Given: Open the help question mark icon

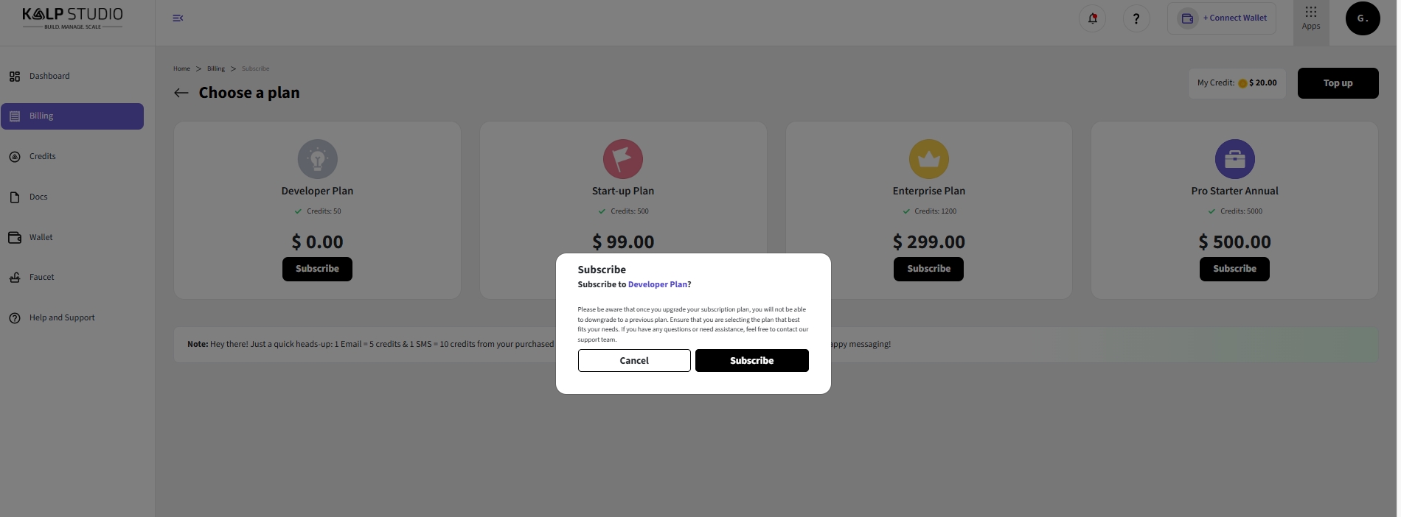Looking at the screenshot, I should 1136,18.
